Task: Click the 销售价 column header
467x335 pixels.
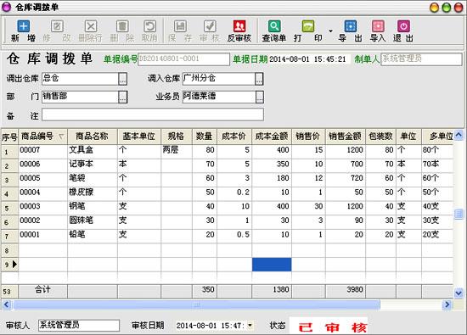Action: coord(308,137)
